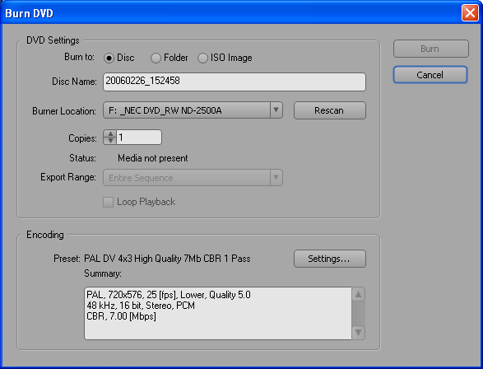Screen dimensions: 483x369
Task: Click the summary scrollbar up arrow
Action: tap(358, 294)
